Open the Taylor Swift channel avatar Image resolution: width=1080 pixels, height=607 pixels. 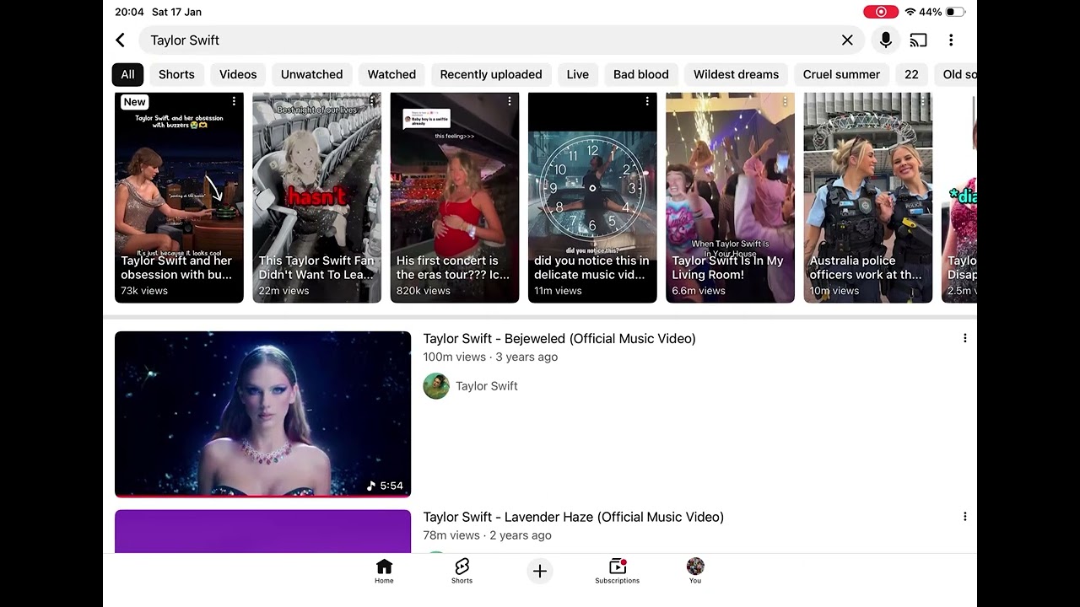(x=436, y=386)
